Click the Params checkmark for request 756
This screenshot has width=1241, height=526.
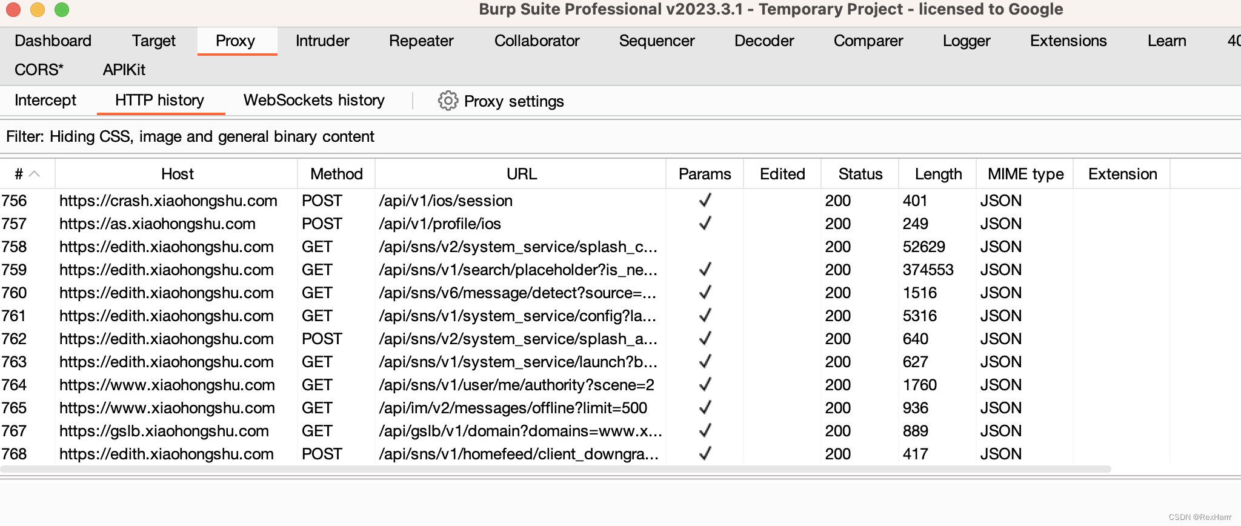[705, 201]
